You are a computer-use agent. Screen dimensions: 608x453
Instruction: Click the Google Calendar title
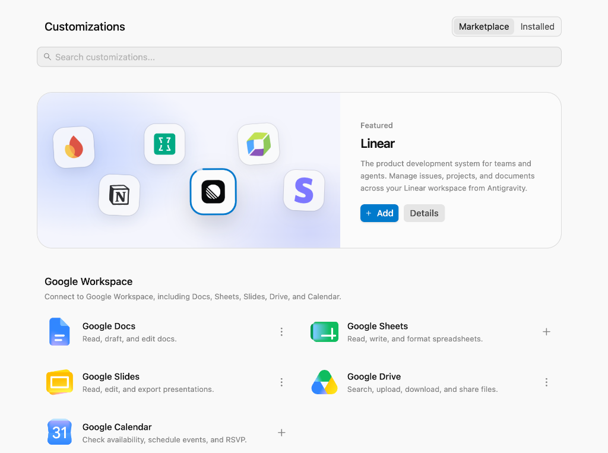(x=117, y=427)
